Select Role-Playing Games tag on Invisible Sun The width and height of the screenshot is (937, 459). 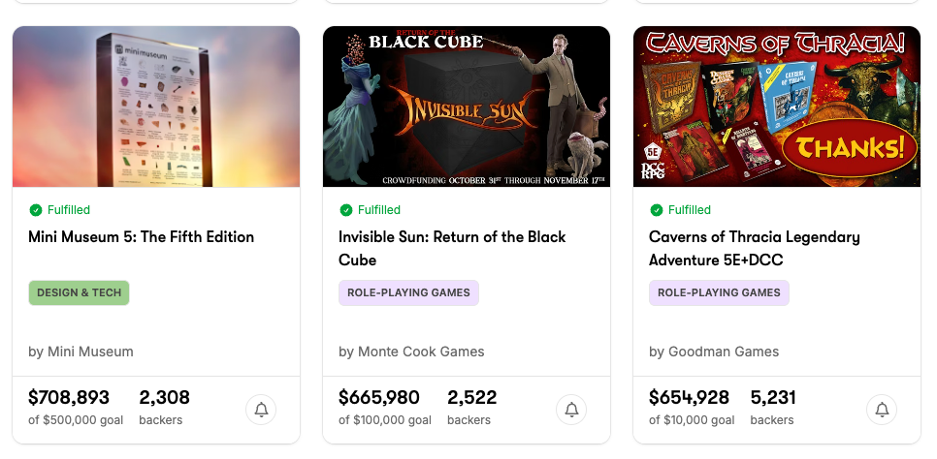(x=408, y=292)
